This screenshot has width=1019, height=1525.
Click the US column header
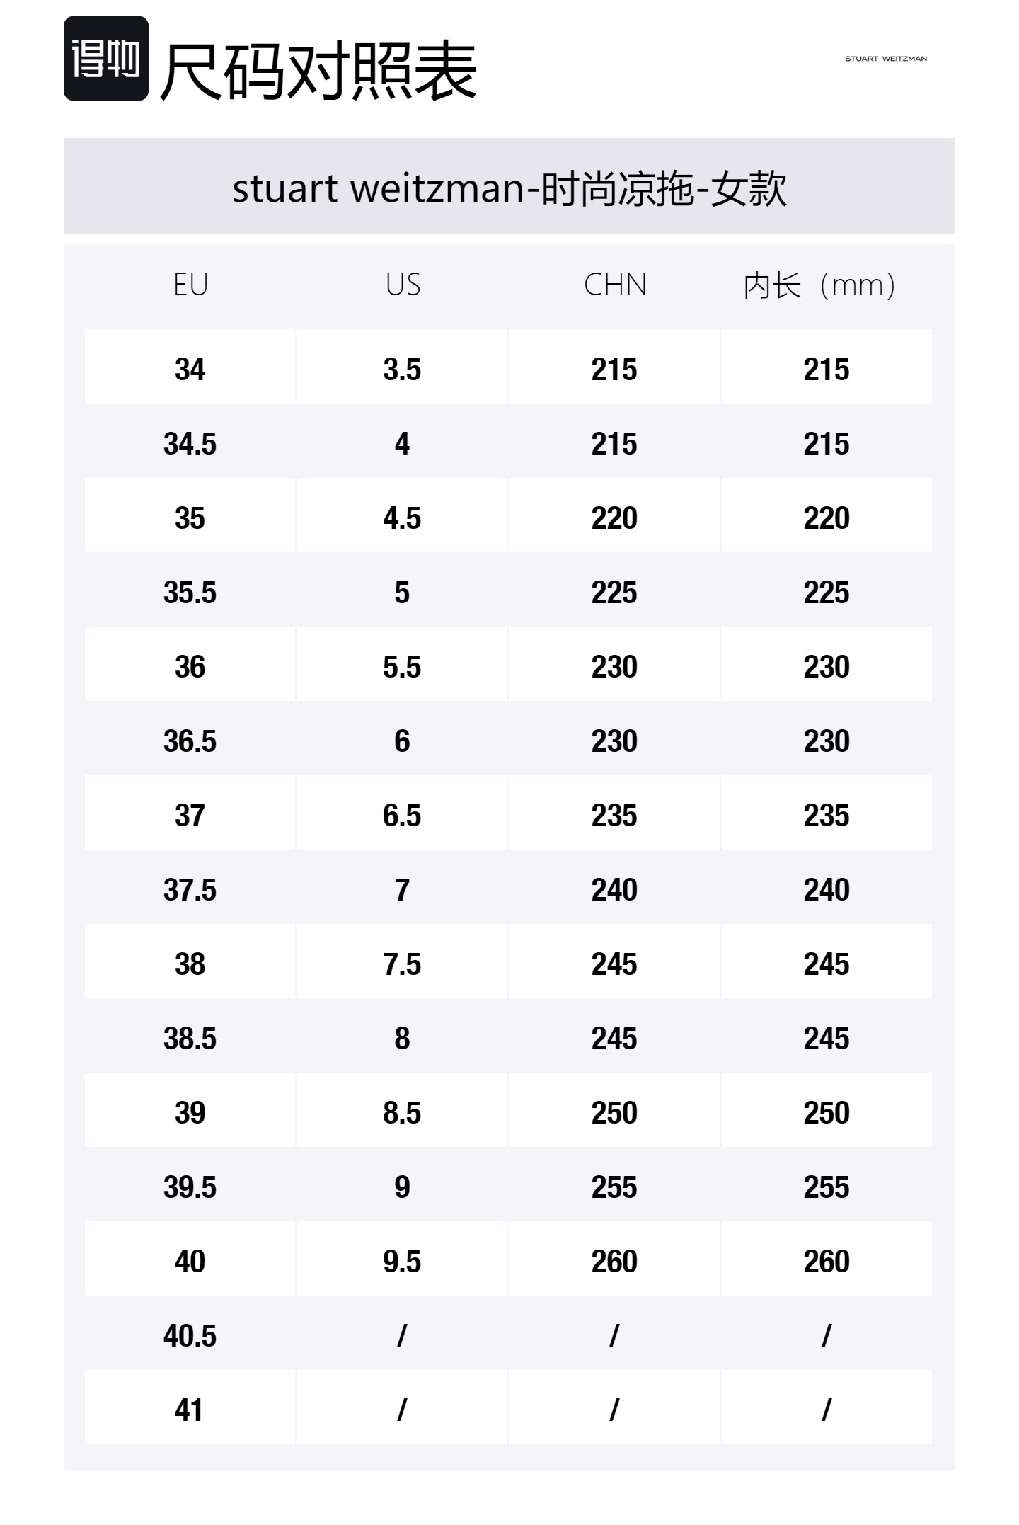(x=403, y=285)
